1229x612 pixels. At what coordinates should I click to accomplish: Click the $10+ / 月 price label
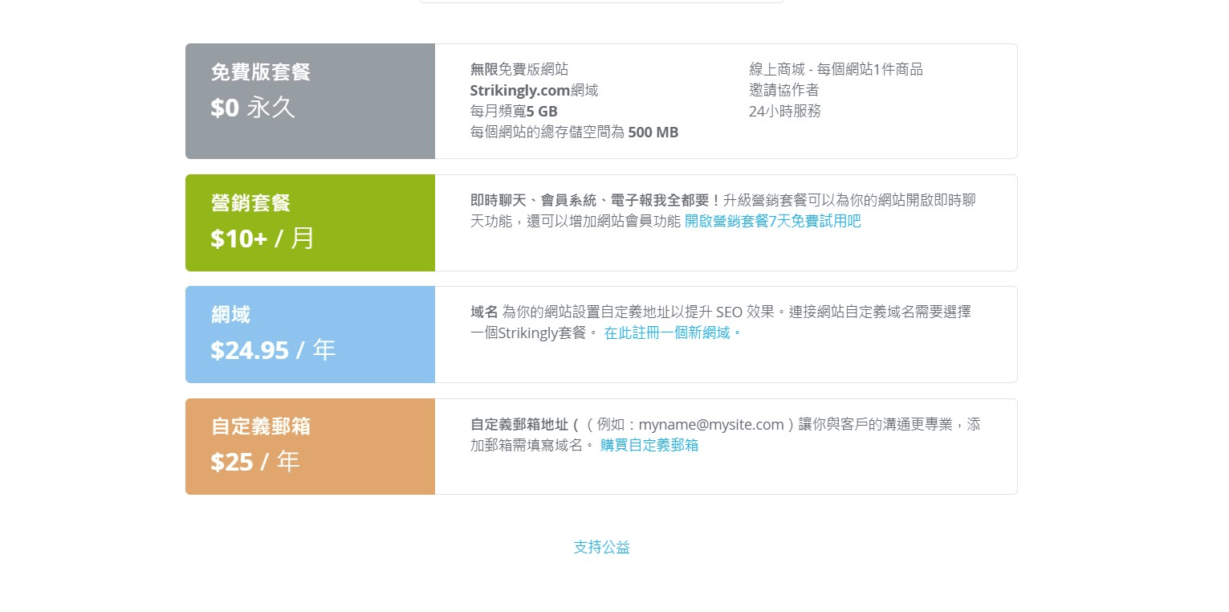click(262, 238)
